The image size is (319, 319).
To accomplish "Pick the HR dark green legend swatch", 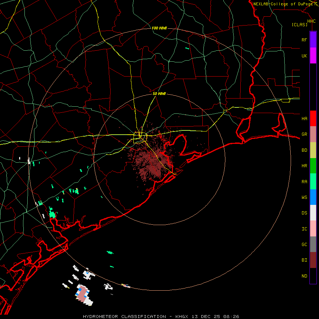I will click(x=313, y=166).
